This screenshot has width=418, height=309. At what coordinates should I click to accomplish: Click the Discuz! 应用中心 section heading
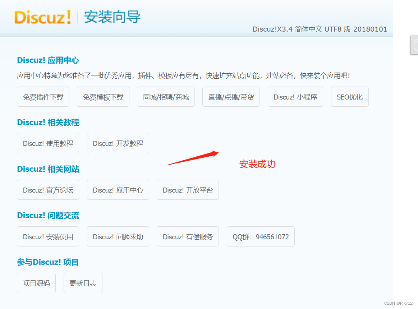point(48,60)
